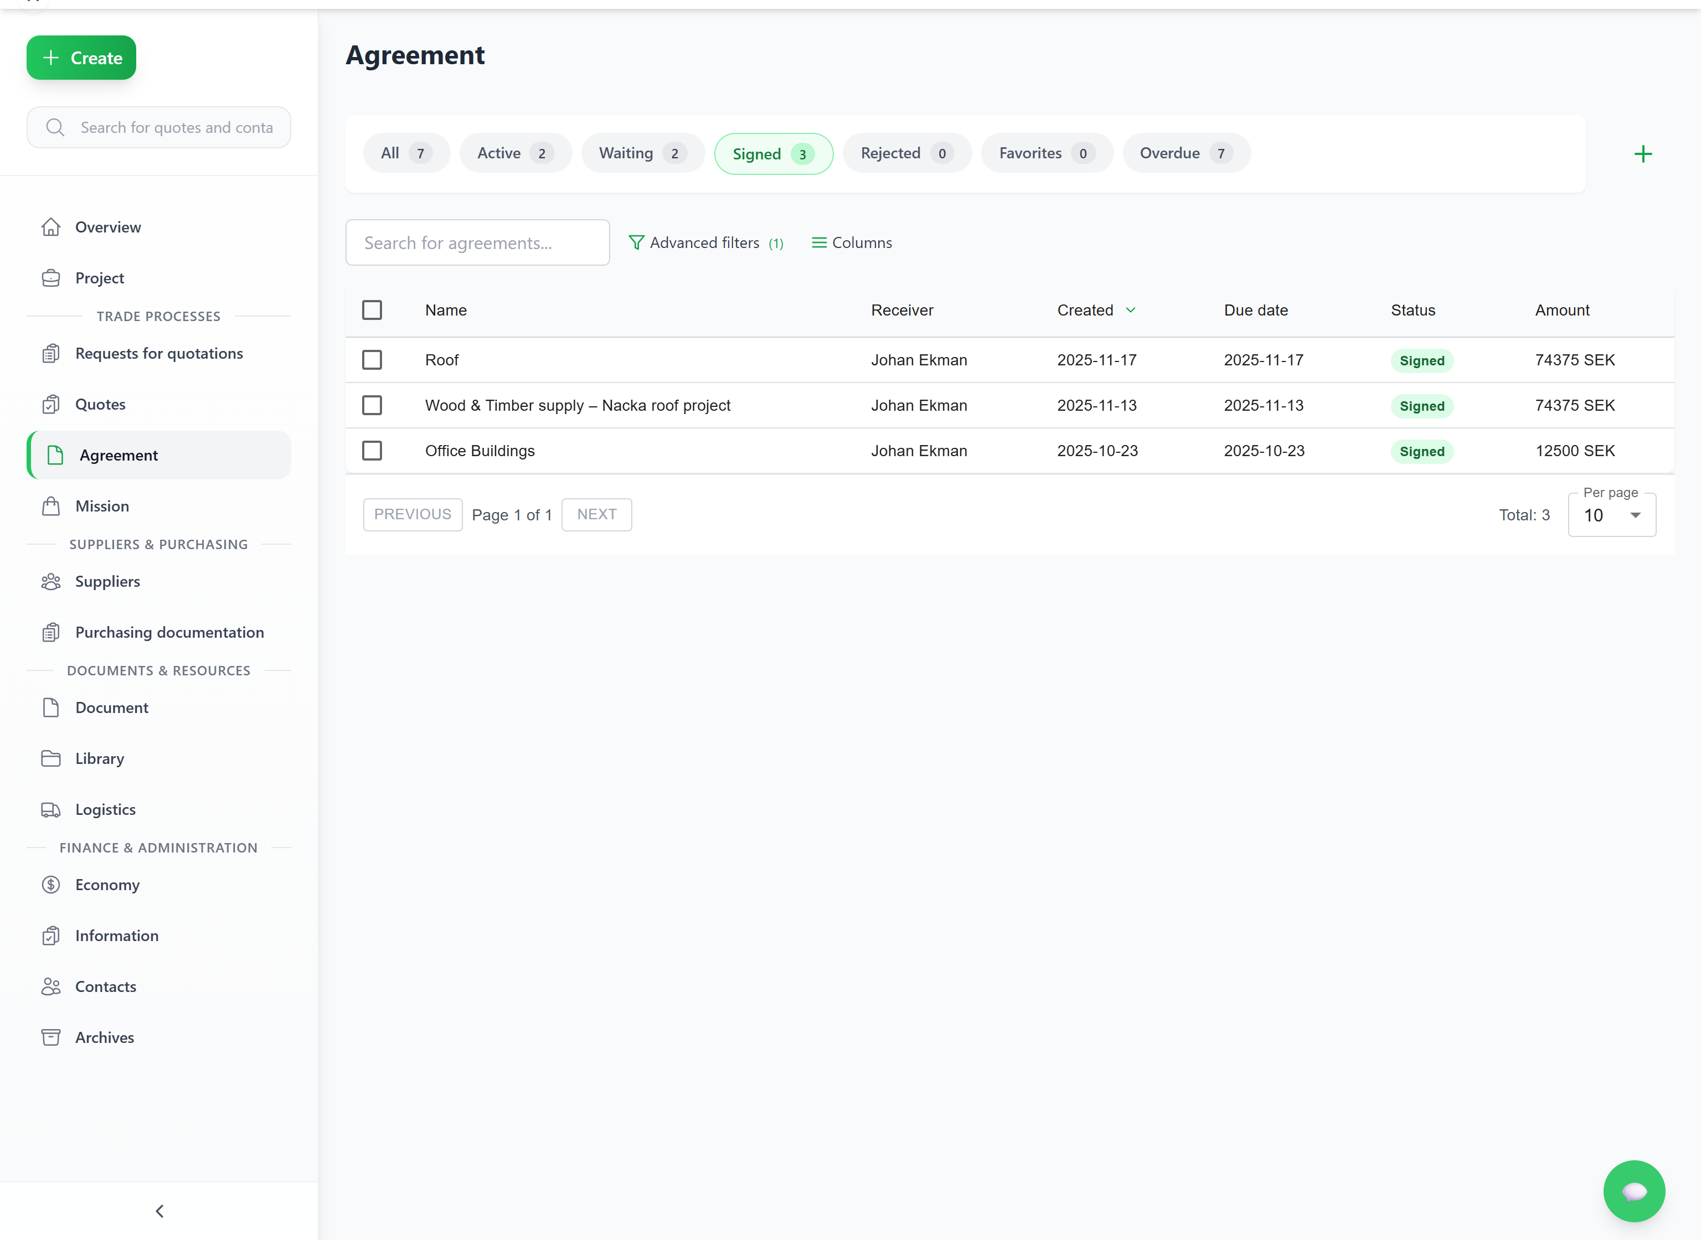Click the green plus add-tab icon
The height and width of the screenshot is (1240, 1701).
(x=1642, y=154)
